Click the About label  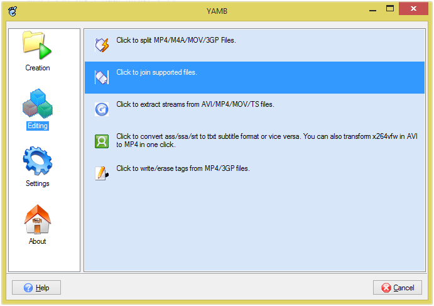[x=37, y=241]
